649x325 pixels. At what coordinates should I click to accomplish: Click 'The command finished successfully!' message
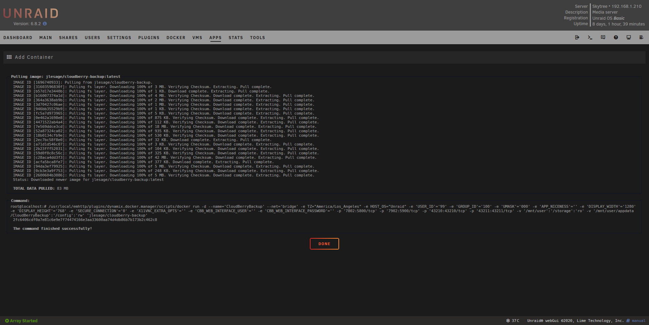[52, 228]
